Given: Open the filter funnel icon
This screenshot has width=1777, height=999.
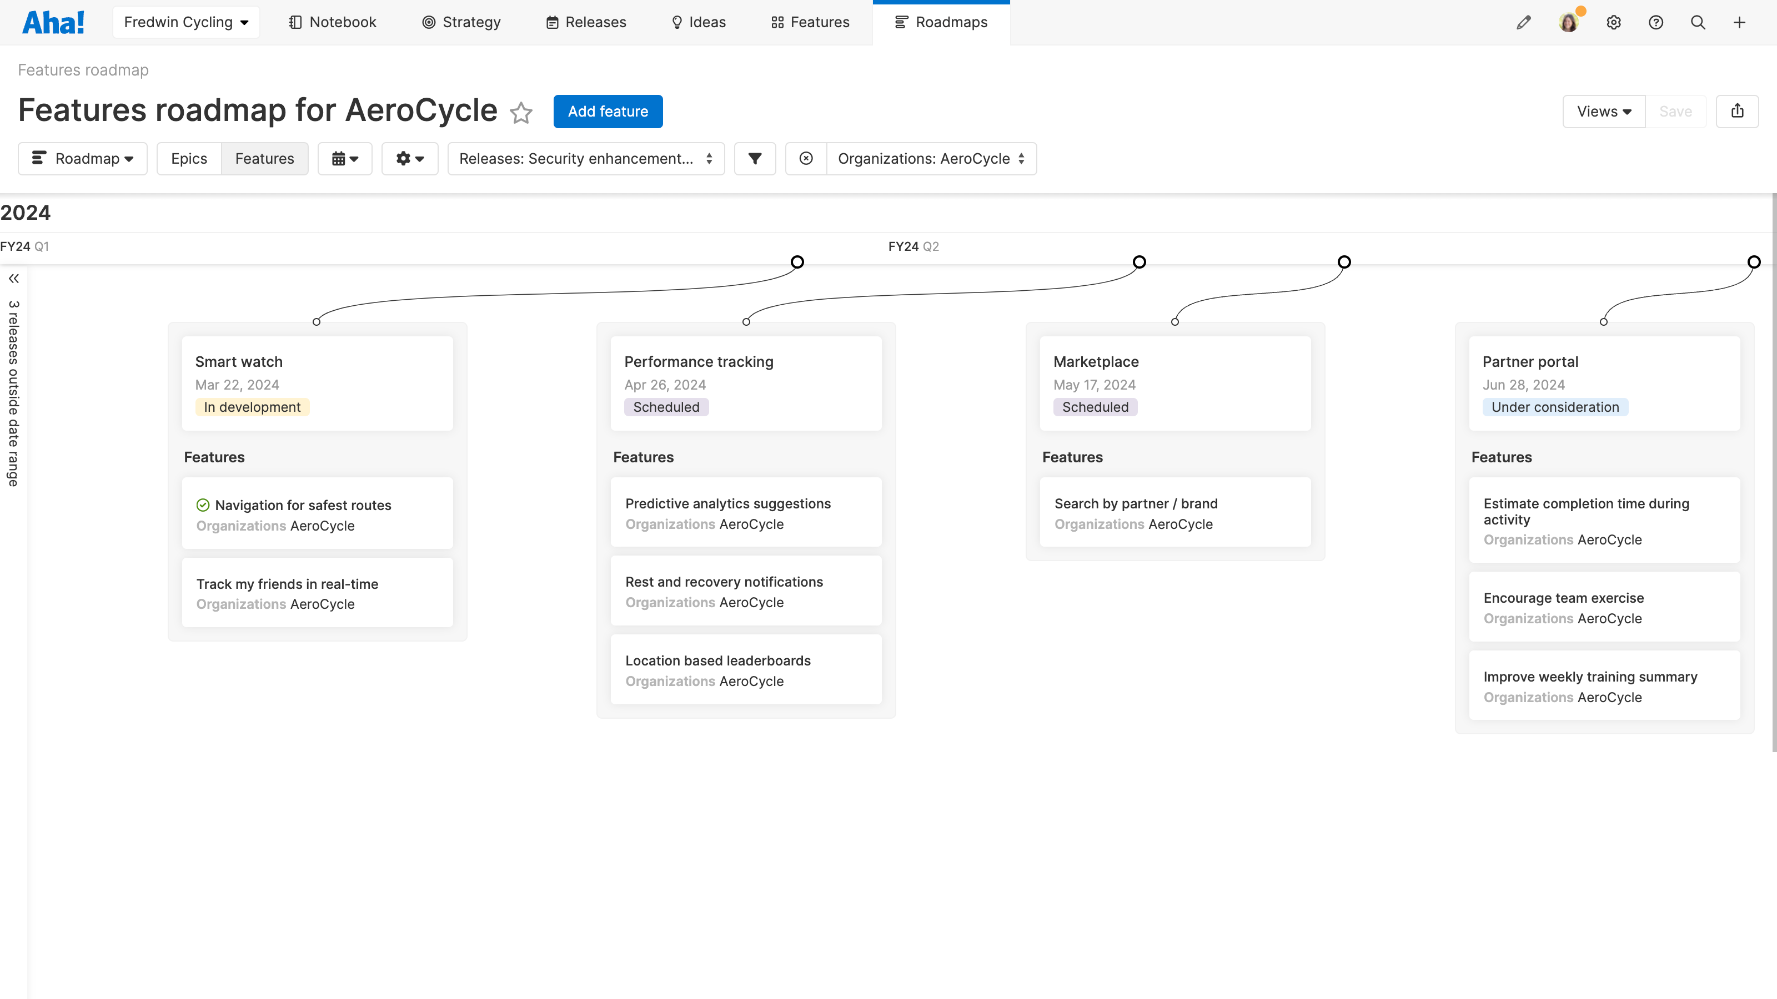Looking at the screenshot, I should [x=755, y=159].
